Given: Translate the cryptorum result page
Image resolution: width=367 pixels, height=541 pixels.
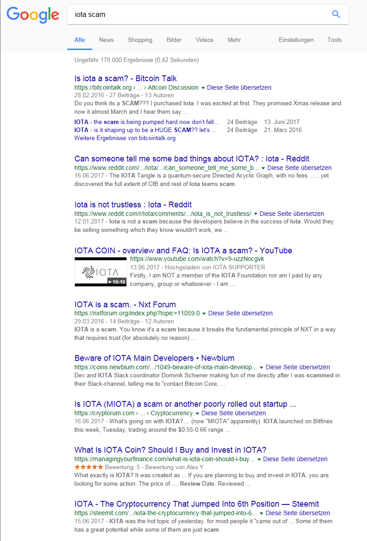Looking at the screenshot, I should [x=234, y=413].
